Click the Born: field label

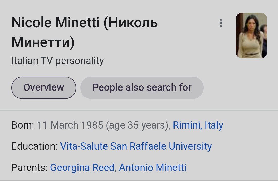23,125
